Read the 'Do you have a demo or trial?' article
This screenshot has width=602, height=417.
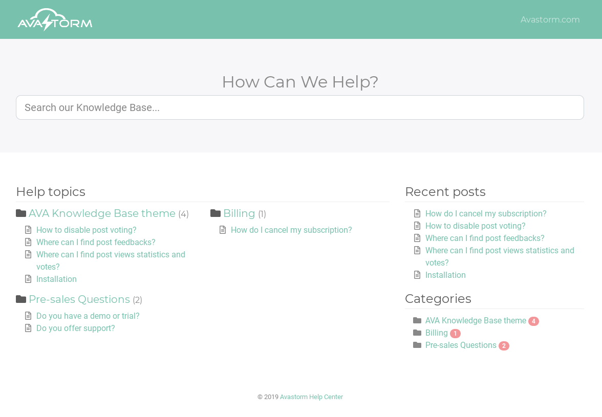tap(88, 316)
